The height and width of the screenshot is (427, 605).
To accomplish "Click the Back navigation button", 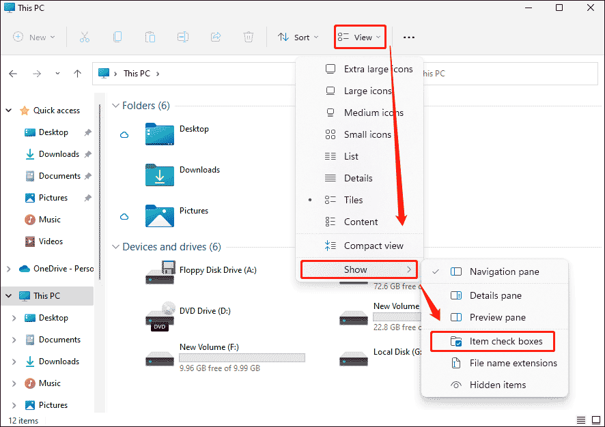I will 14,73.
